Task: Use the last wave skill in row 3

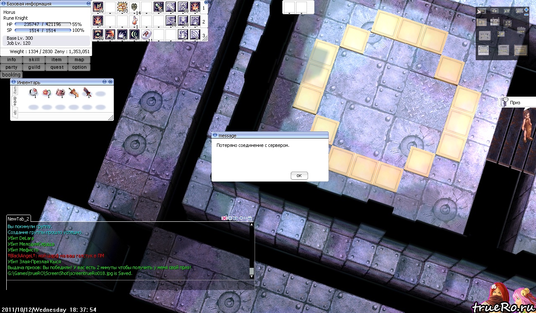Action: 195,34
